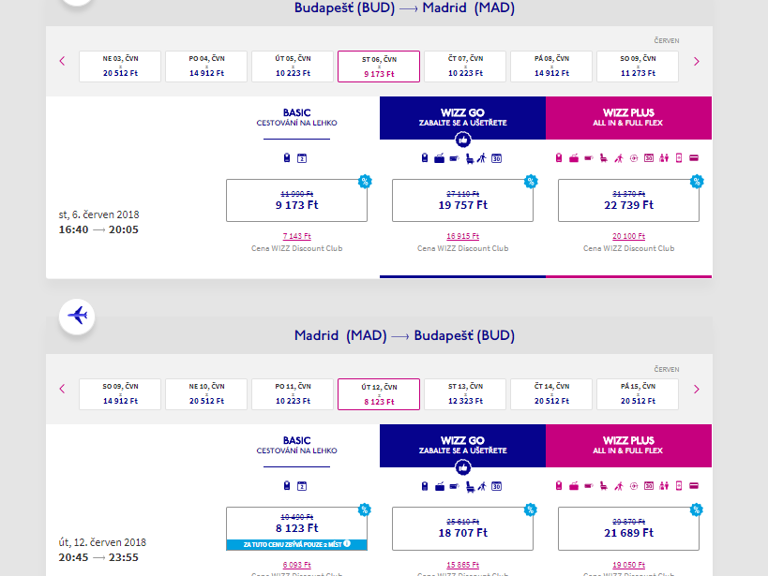Show later outbound dates with right arrow
The height and width of the screenshot is (576, 768).
697,62
